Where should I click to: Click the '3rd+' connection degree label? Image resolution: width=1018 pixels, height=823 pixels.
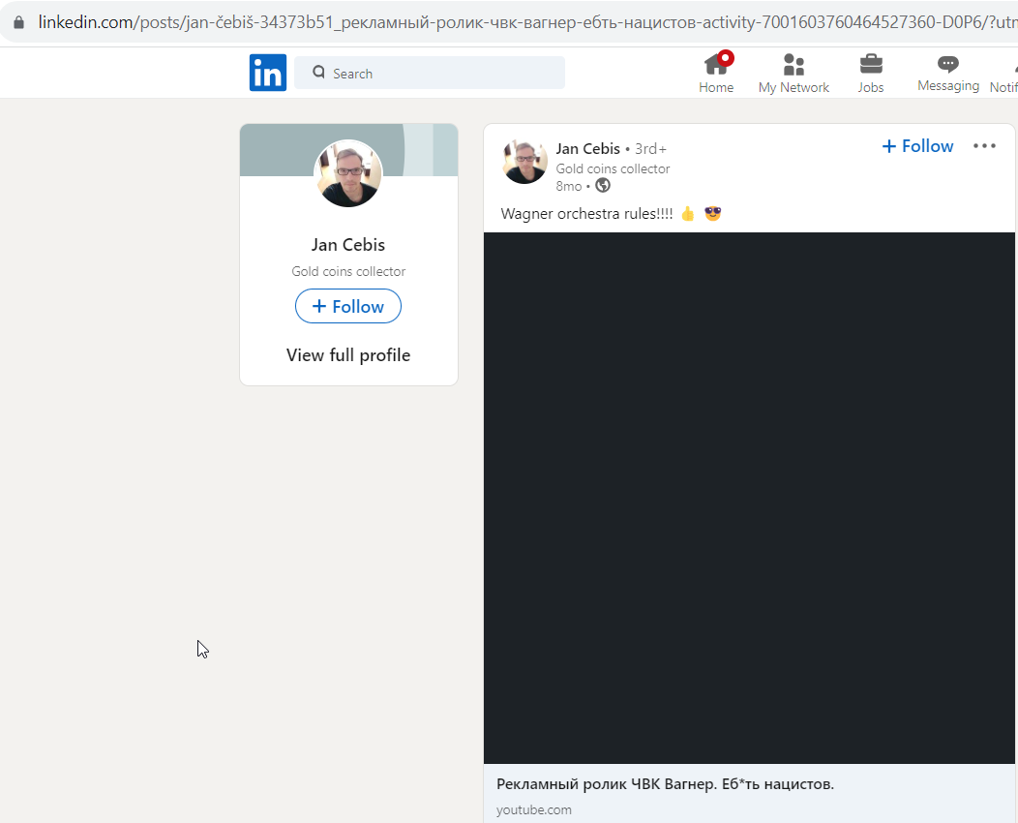pyautogui.click(x=650, y=149)
